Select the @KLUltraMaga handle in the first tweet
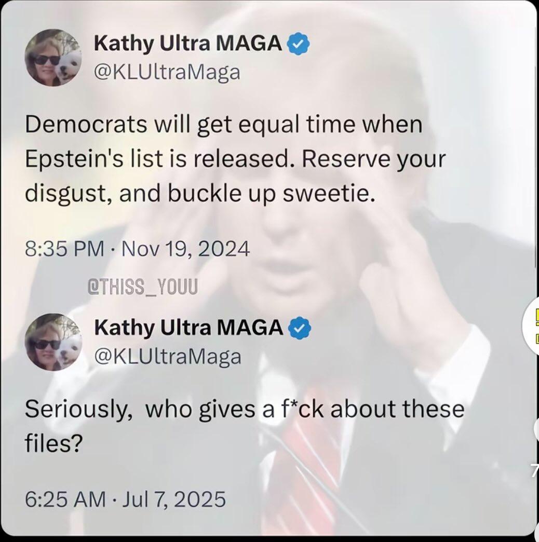 [167, 72]
